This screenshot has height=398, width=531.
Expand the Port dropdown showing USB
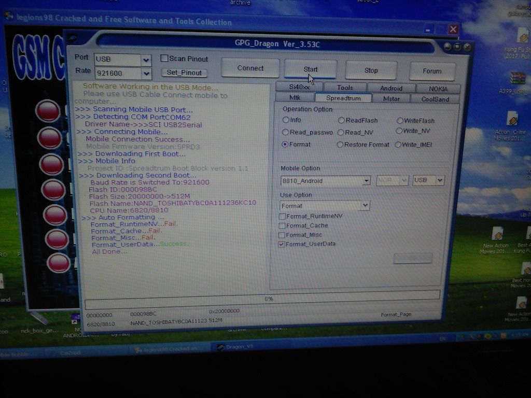146,60
